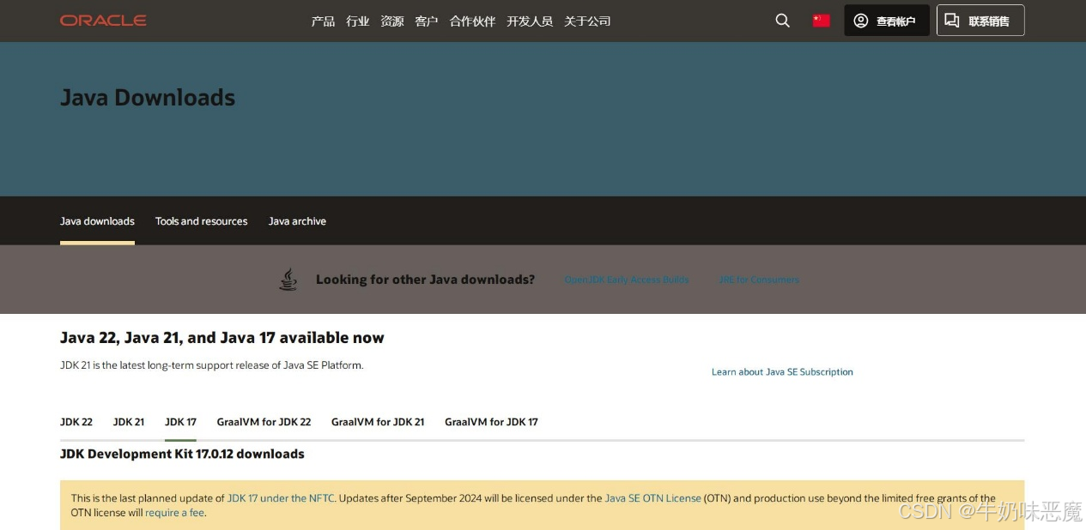Select the JDK 22 tab
Screen dimensions: 1086x530
(x=76, y=422)
